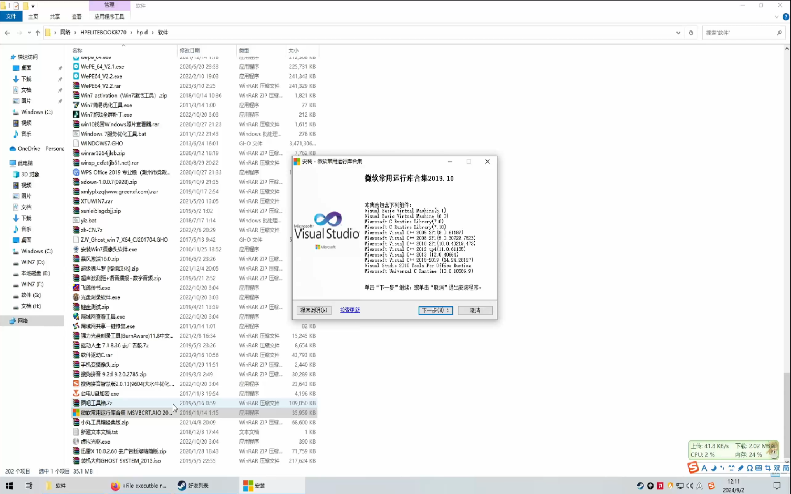Expand the ribbon using the chevron
The width and height of the screenshot is (791, 494).
[x=776, y=17]
